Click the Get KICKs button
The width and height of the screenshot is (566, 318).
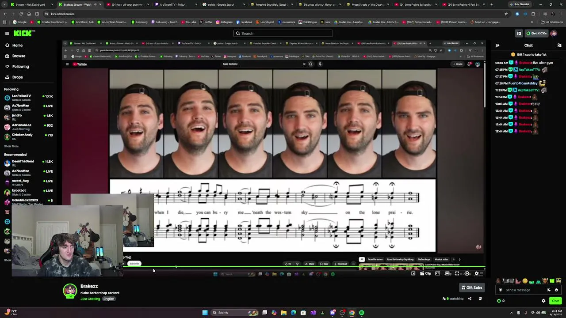(536, 33)
